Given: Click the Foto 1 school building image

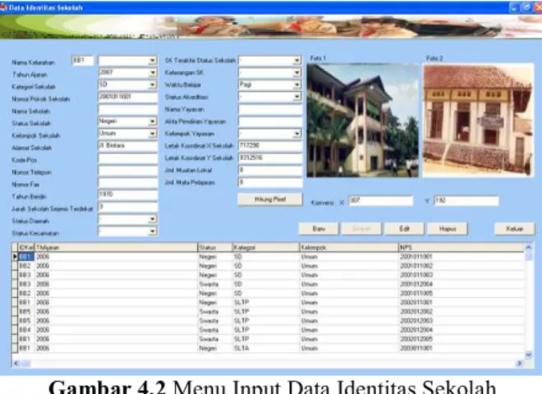Looking at the screenshot, I should (363, 121).
